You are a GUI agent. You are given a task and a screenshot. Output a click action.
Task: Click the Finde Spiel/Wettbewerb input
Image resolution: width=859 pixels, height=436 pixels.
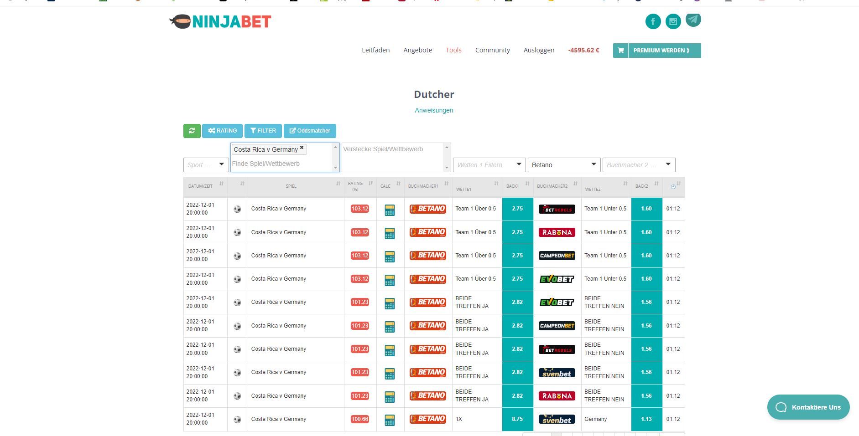coord(281,164)
